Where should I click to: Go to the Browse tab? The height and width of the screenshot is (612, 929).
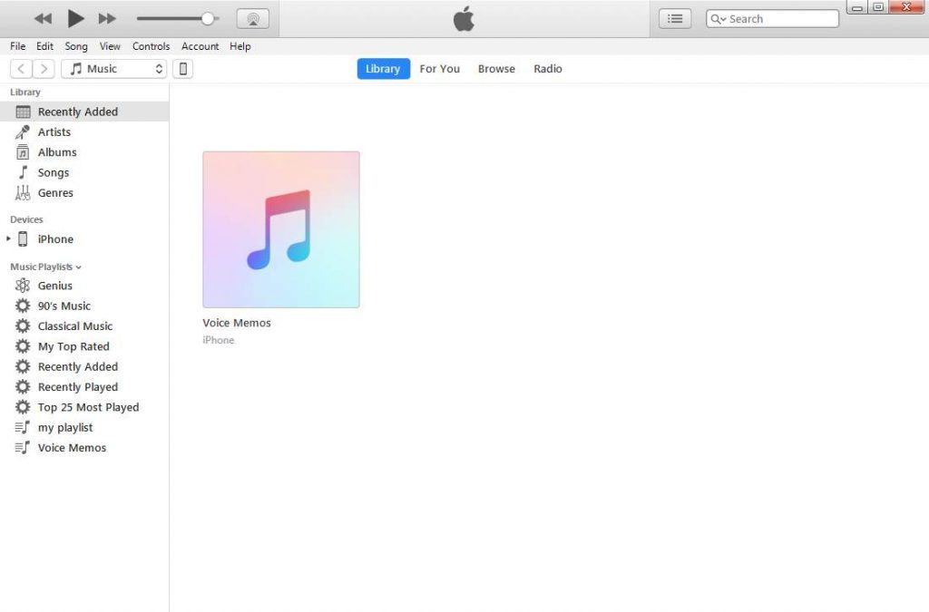click(496, 69)
